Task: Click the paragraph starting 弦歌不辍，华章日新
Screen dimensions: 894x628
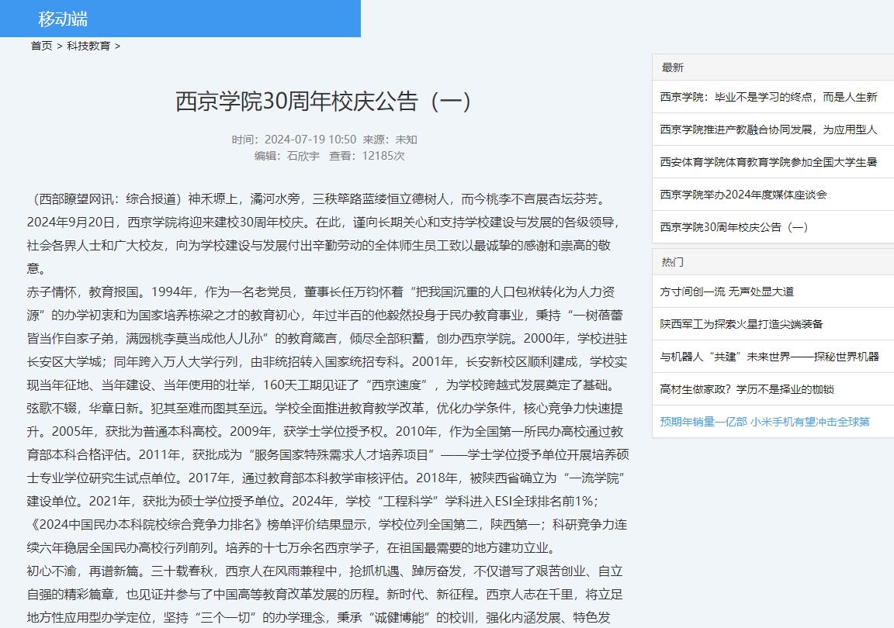Action: tap(327, 478)
